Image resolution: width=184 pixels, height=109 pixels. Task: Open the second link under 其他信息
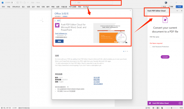click(97, 80)
